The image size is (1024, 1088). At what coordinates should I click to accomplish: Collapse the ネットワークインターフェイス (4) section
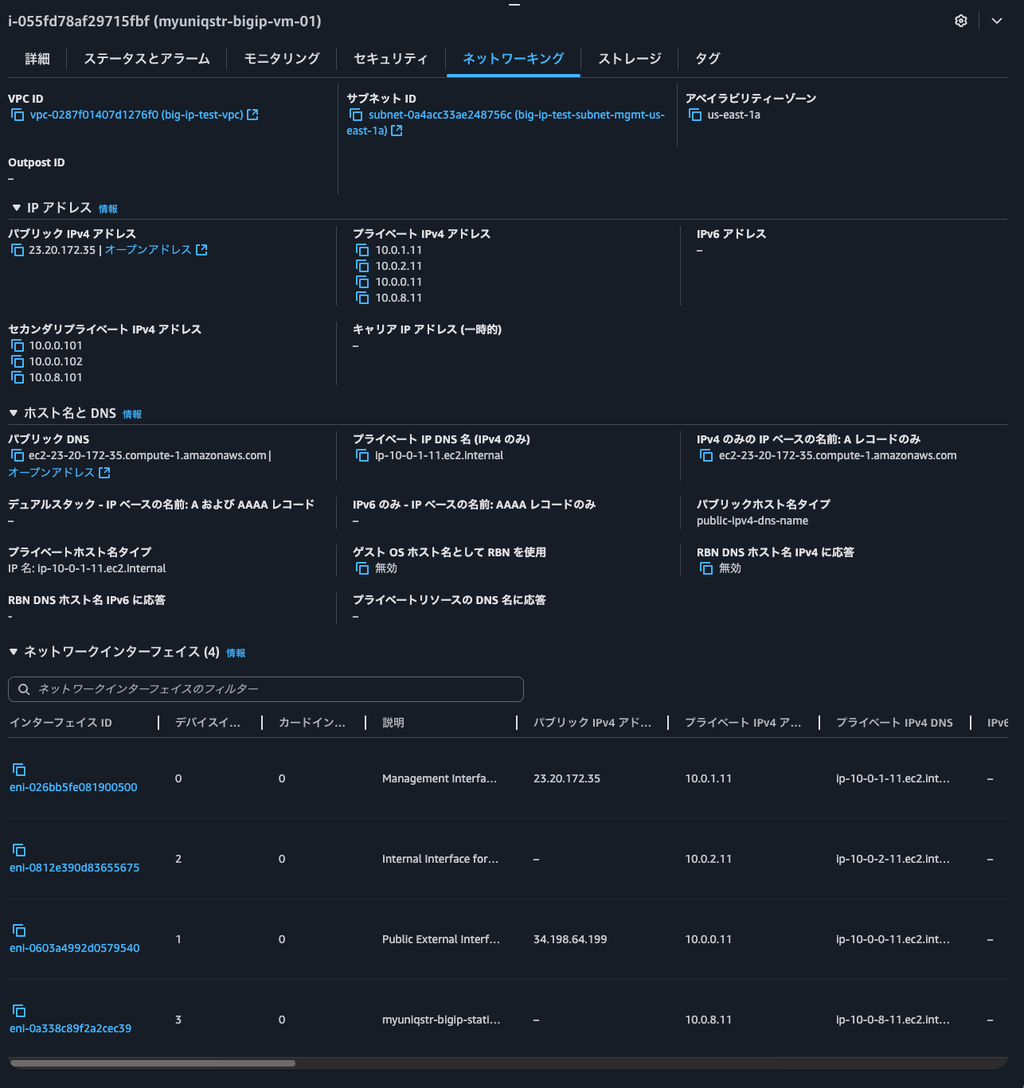point(14,652)
